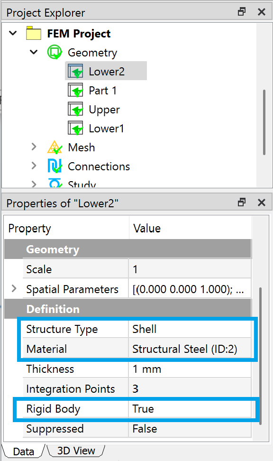This screenshot has height=461, width=273.
Task: Click the Lower2 part icon
Action: 75,71
